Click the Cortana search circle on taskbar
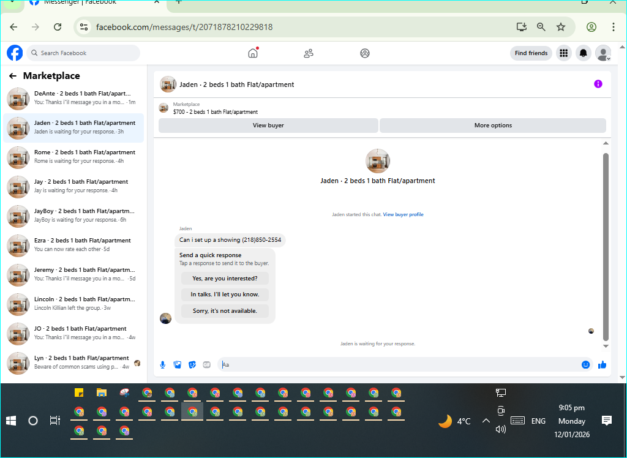Viewport: 627px width, 458px height. (33, 421)
